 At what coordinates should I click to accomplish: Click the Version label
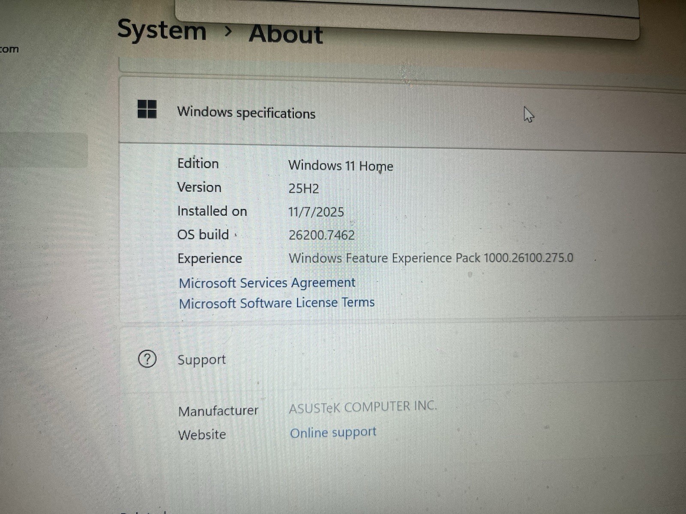(199, 187)
